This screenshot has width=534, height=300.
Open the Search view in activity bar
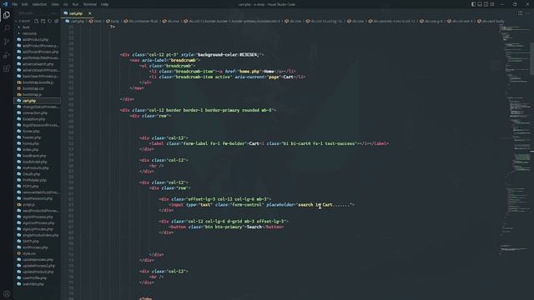click(x=7, y=28)
